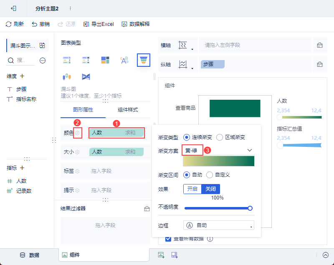Select the funnel chart type icon

click(x=144, y=60)
